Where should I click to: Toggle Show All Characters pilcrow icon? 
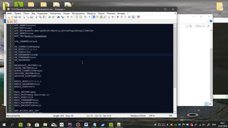point(89,17)
